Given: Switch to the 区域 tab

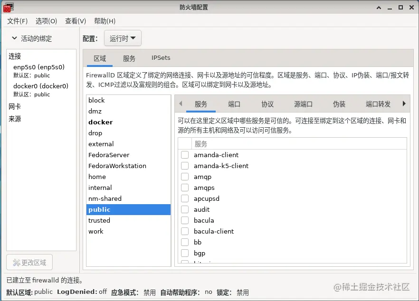Looking at the screenshot, I should point(100,58).
